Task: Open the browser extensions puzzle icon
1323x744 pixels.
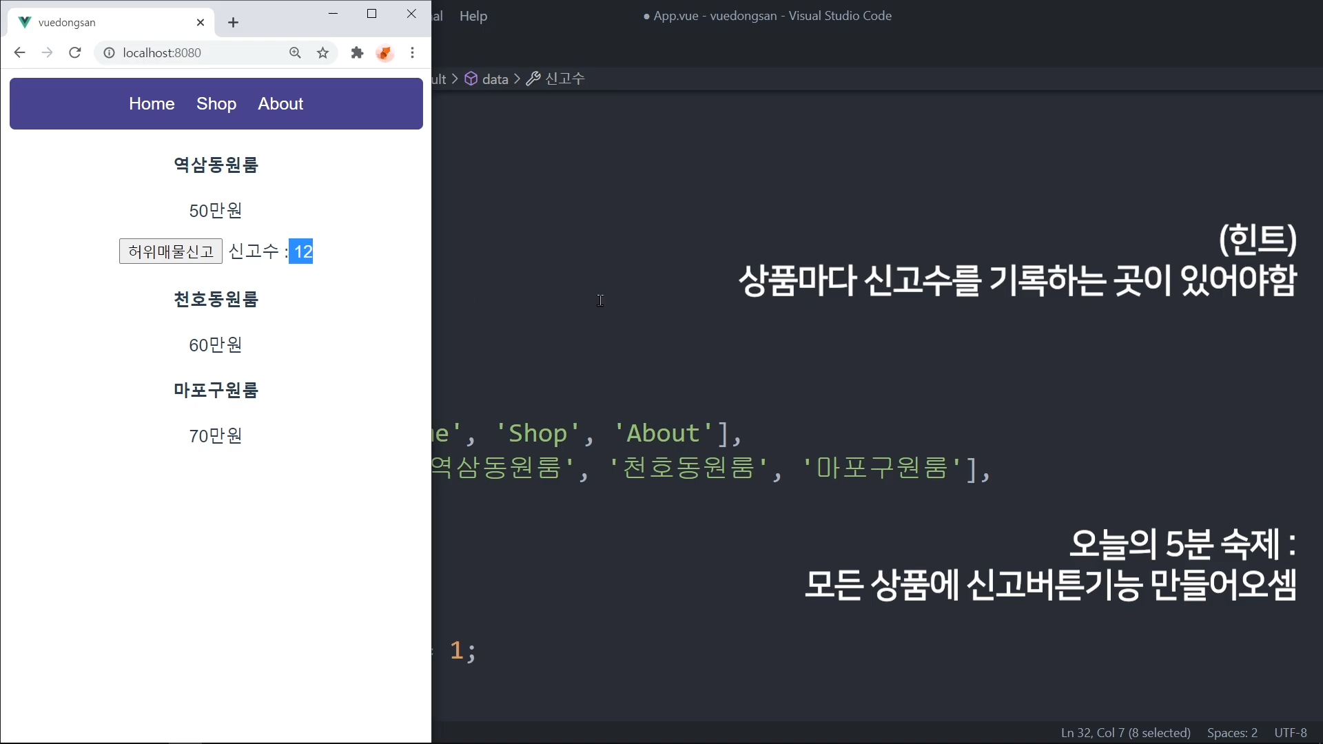Action: tap(357, 53)
